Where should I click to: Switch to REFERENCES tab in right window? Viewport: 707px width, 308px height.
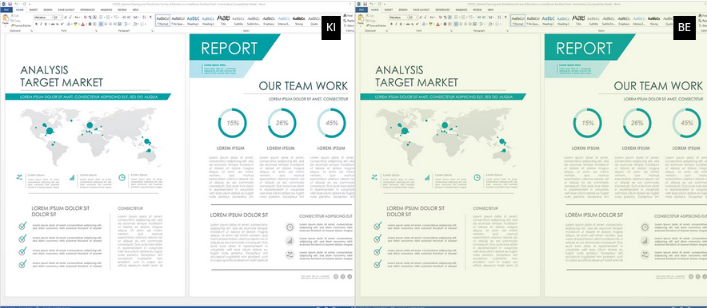pos(443,10)
